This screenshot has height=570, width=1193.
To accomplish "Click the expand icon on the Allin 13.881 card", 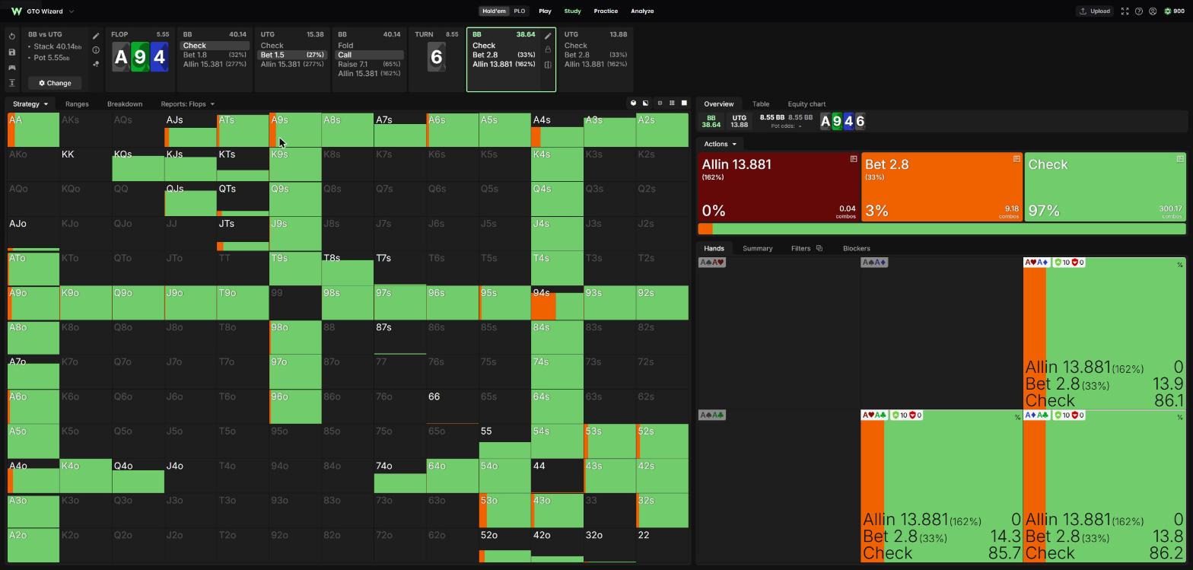I will (854, 159).
